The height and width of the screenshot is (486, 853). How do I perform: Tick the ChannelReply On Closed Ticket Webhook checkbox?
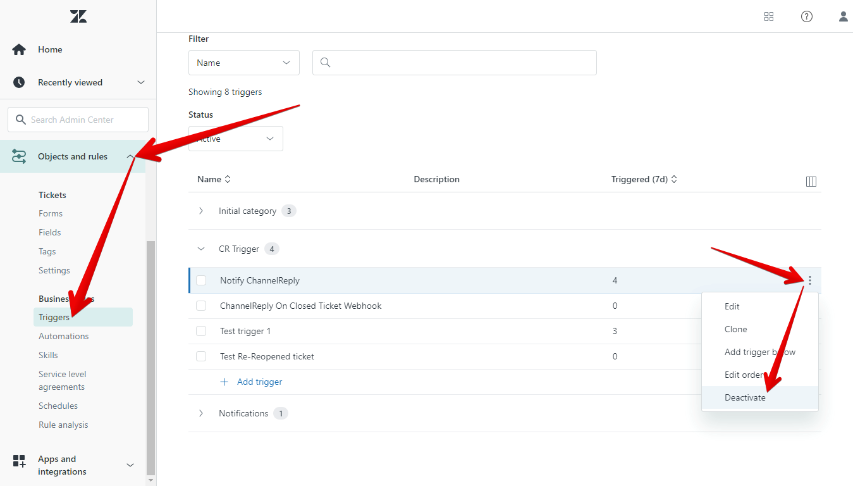[x=201, y=306]
